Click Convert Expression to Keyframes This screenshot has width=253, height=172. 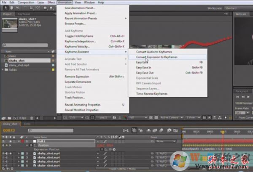coord(156,57)
